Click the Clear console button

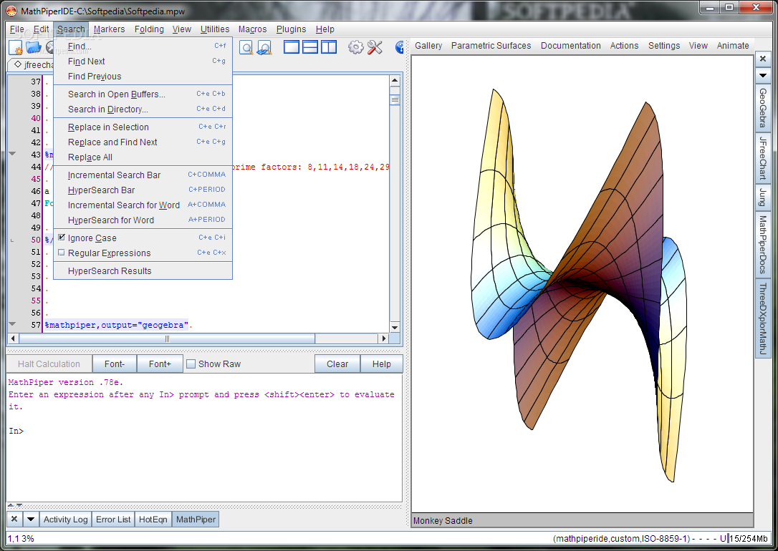337,364
